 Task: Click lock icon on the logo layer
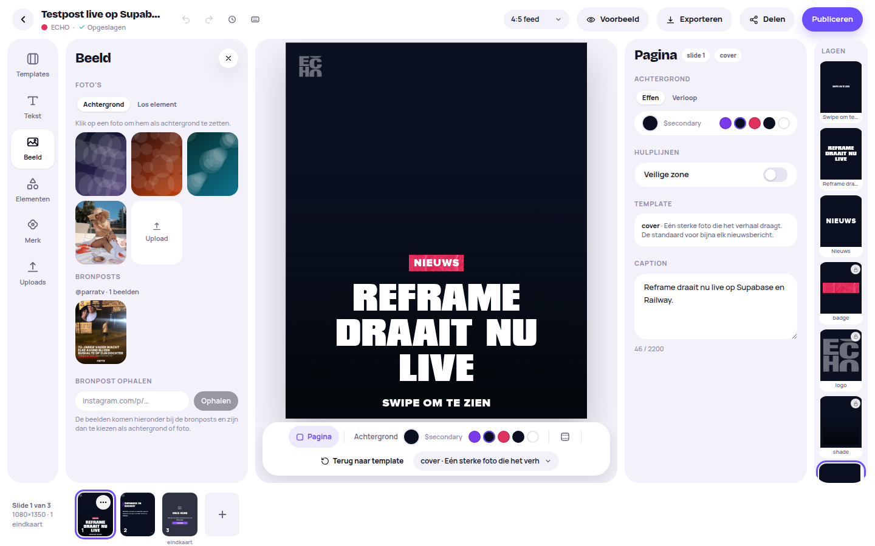[856, 337]
